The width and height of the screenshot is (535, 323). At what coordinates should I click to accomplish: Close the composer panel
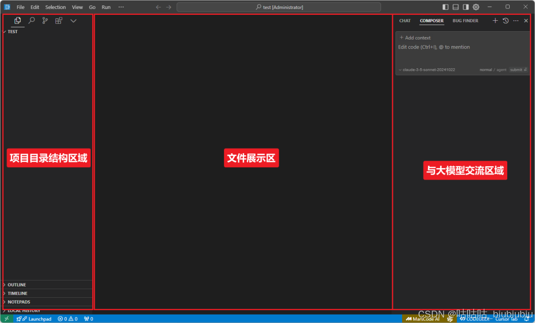(526, 21)
